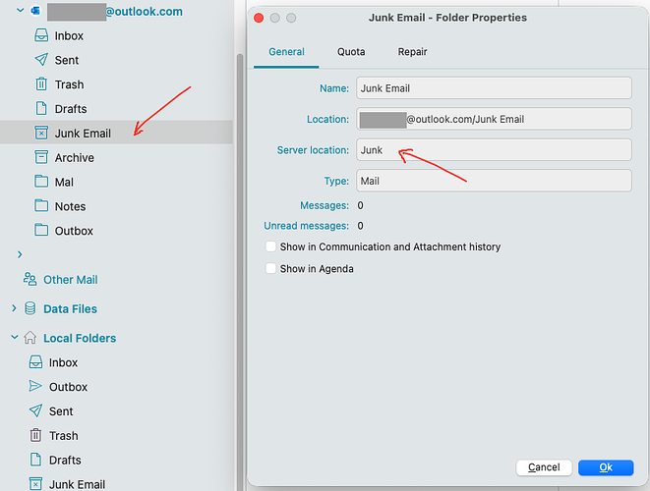Screen dimensions: 650x491
Task: Enable Show in Communication and Attachment history
Action: pos(270,246)
